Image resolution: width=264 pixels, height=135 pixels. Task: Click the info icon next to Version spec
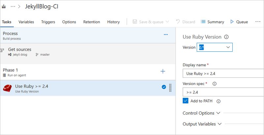[214, 84]
